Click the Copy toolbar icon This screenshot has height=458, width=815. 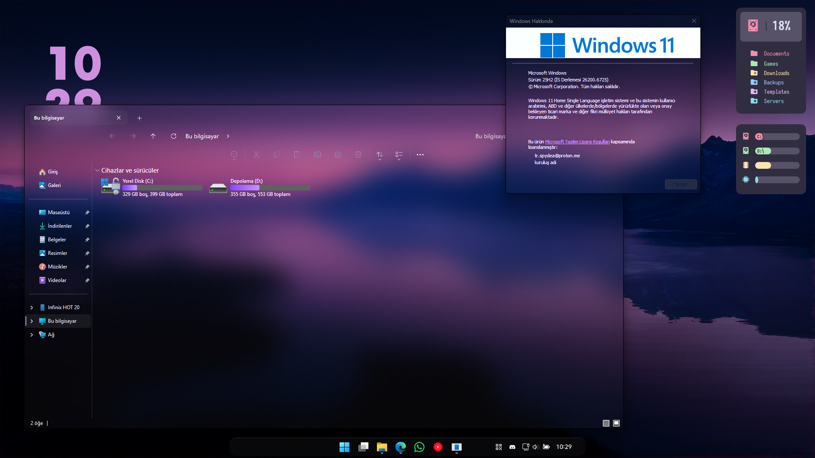click(277, 155)
